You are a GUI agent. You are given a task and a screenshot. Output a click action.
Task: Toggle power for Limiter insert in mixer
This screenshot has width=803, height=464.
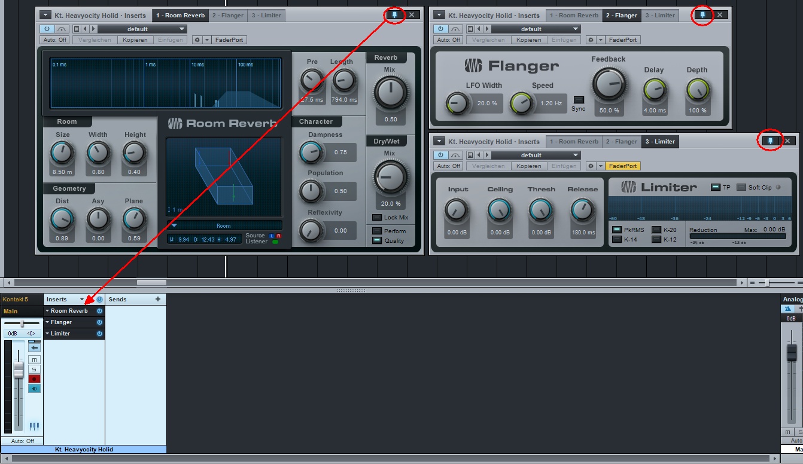(x=99, y=334)
